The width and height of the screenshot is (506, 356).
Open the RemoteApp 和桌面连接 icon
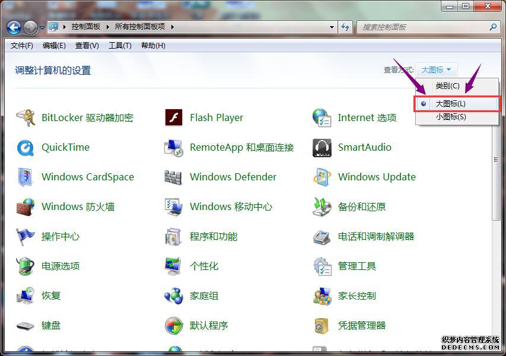click(x=174, y=148)
